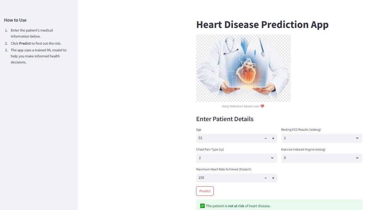
Task: Click bold Predict word in sidebar instructions
Action: [x=25, y=44]
